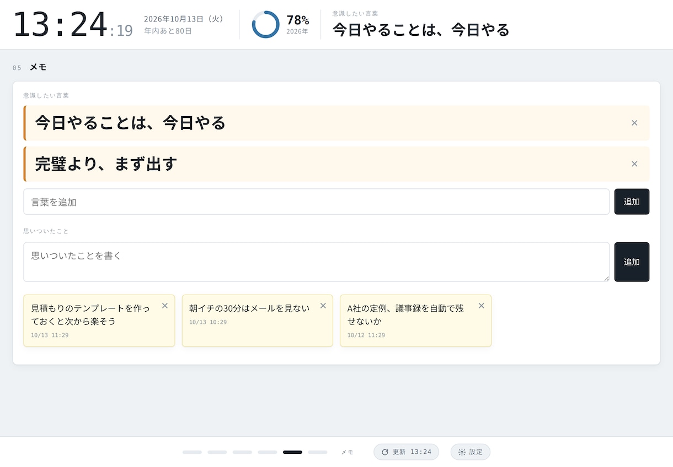Click the note 朝イチの30分はメールを見ない
This screenshot has width=673, height=467.
(x=257, y=321)
